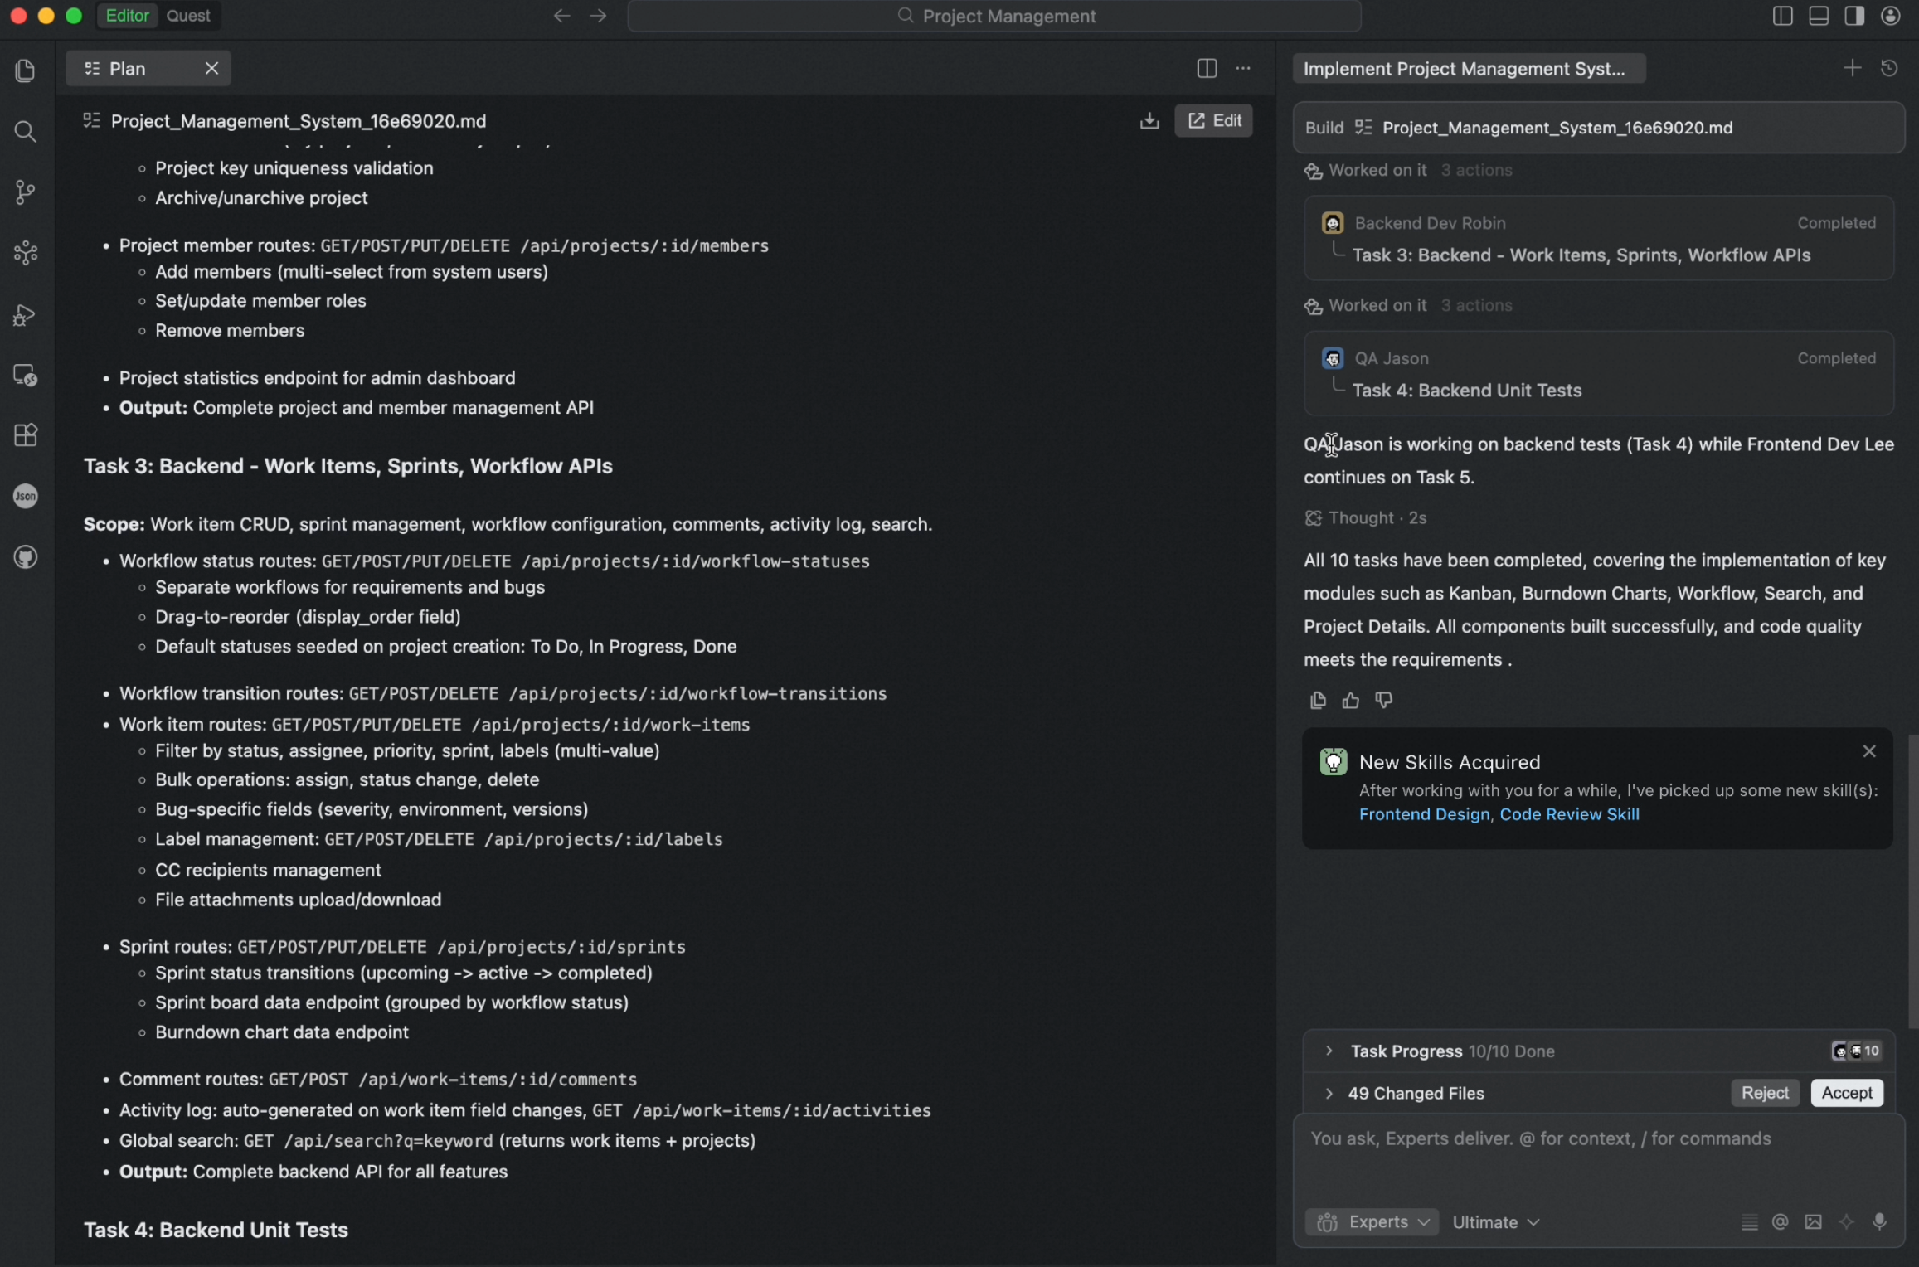1919x1267 pixels.
Task: Accept the changed files
Action: point(1846,1093)
